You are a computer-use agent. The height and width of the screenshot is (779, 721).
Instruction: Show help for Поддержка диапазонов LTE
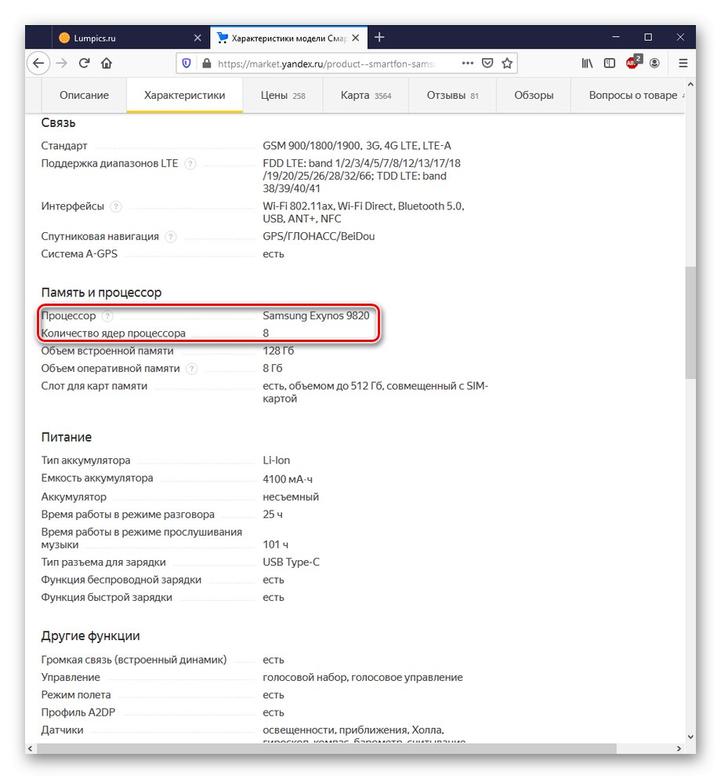click(x=190, y=163)
